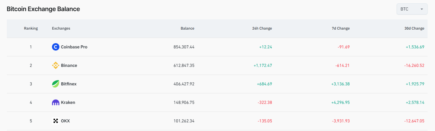
Task: Click the Bitfinex green leaf icon
Action: tap(55, 84)
